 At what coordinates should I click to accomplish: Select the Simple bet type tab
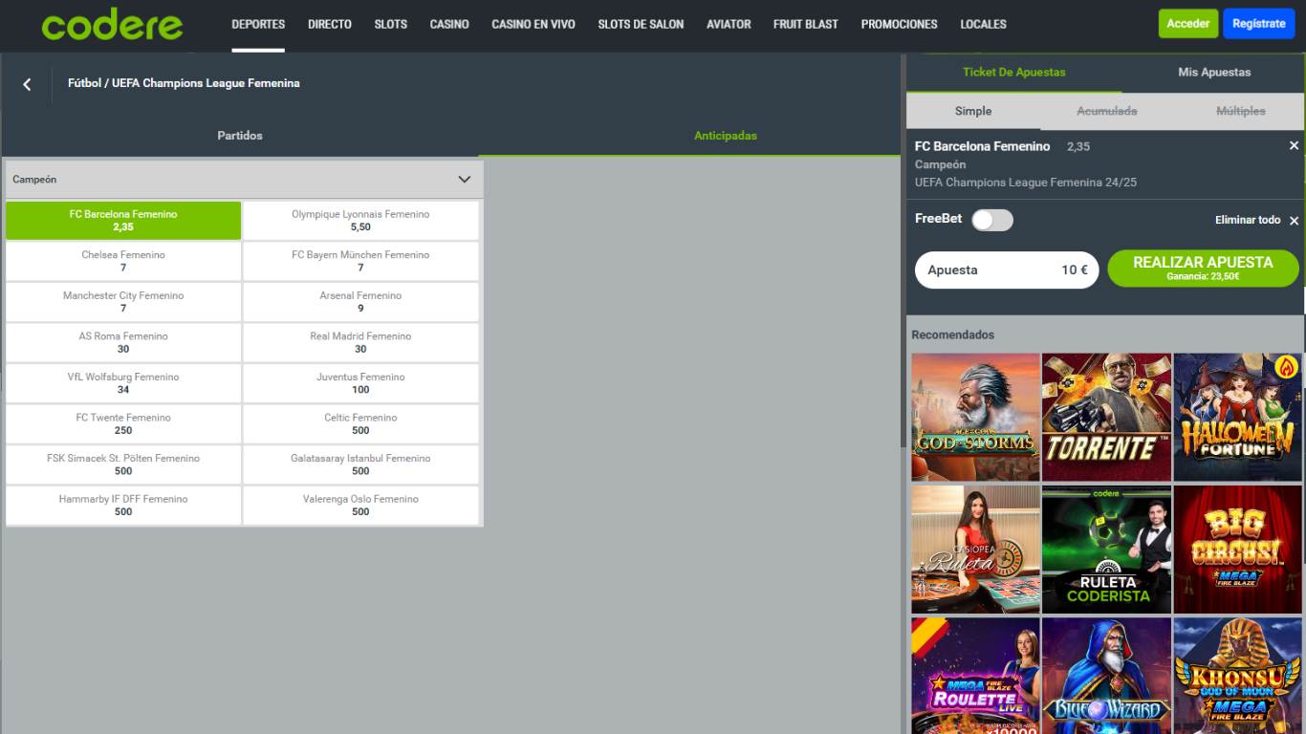(x=973, y=111)
